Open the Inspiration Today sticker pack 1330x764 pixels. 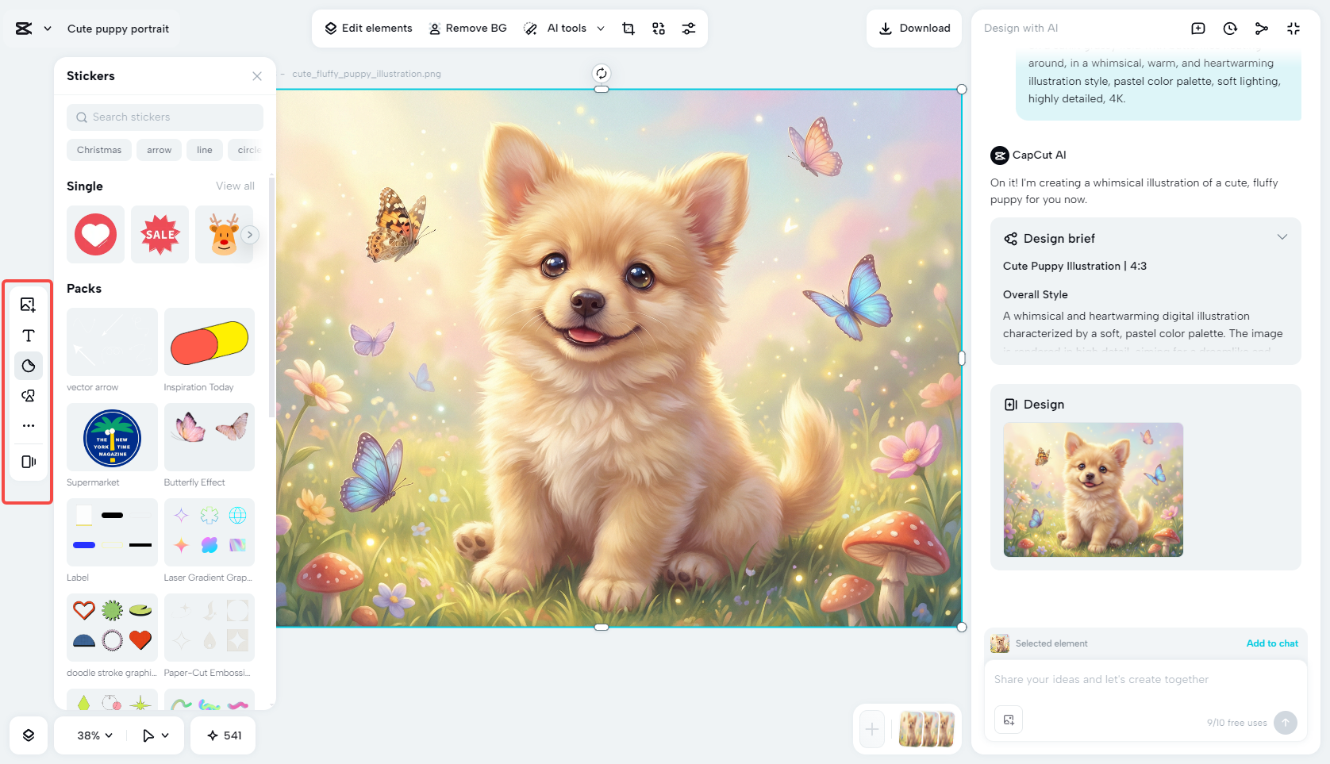tap(209, 342)
